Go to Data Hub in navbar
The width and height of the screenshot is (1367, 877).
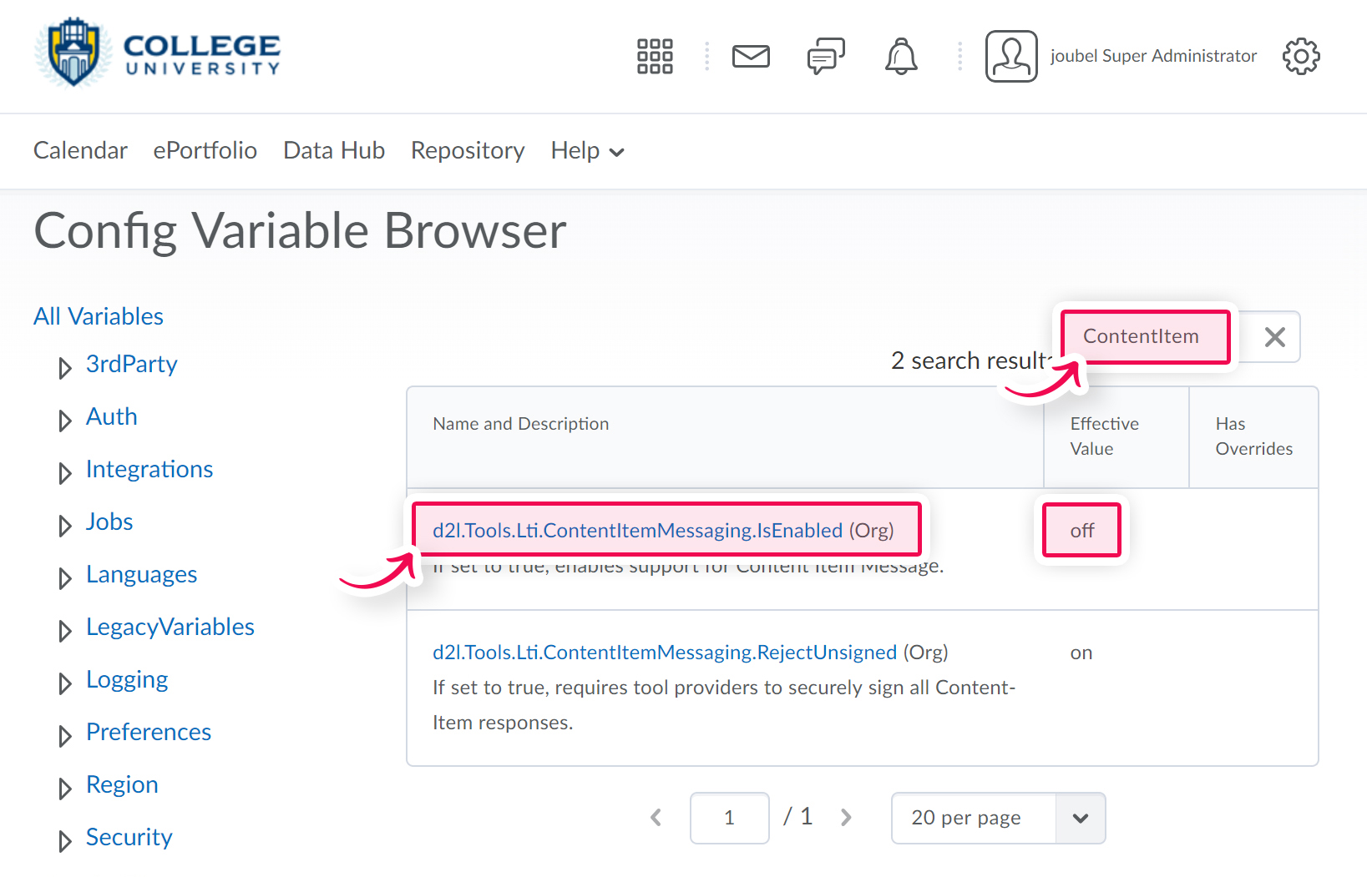point(334,151)
